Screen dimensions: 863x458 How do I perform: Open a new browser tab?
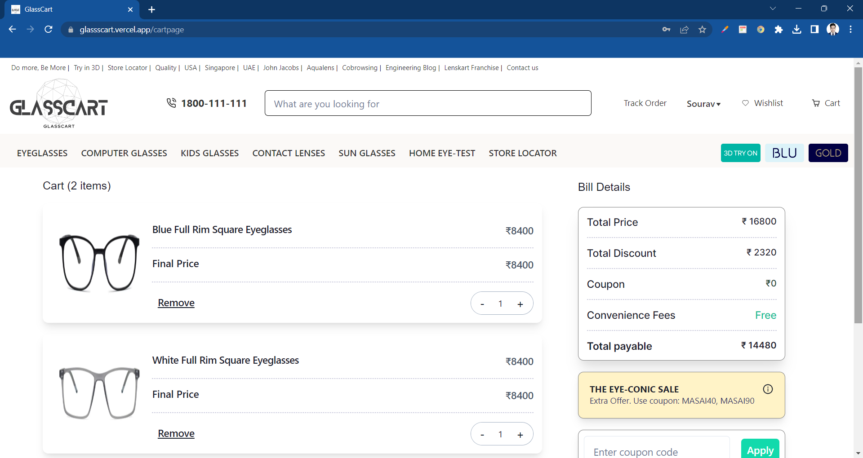(151, 9)
